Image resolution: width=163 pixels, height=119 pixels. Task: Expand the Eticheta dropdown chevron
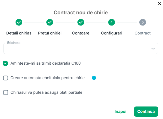pos(153,49)
